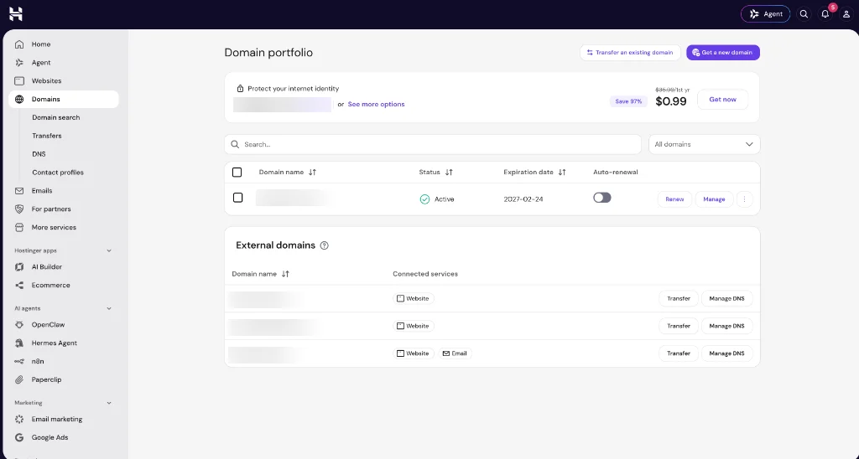The height and width of the screenshot is (459, 859).
Task: Click the Hermes Agent icon
Action: [x=19, y=343]
